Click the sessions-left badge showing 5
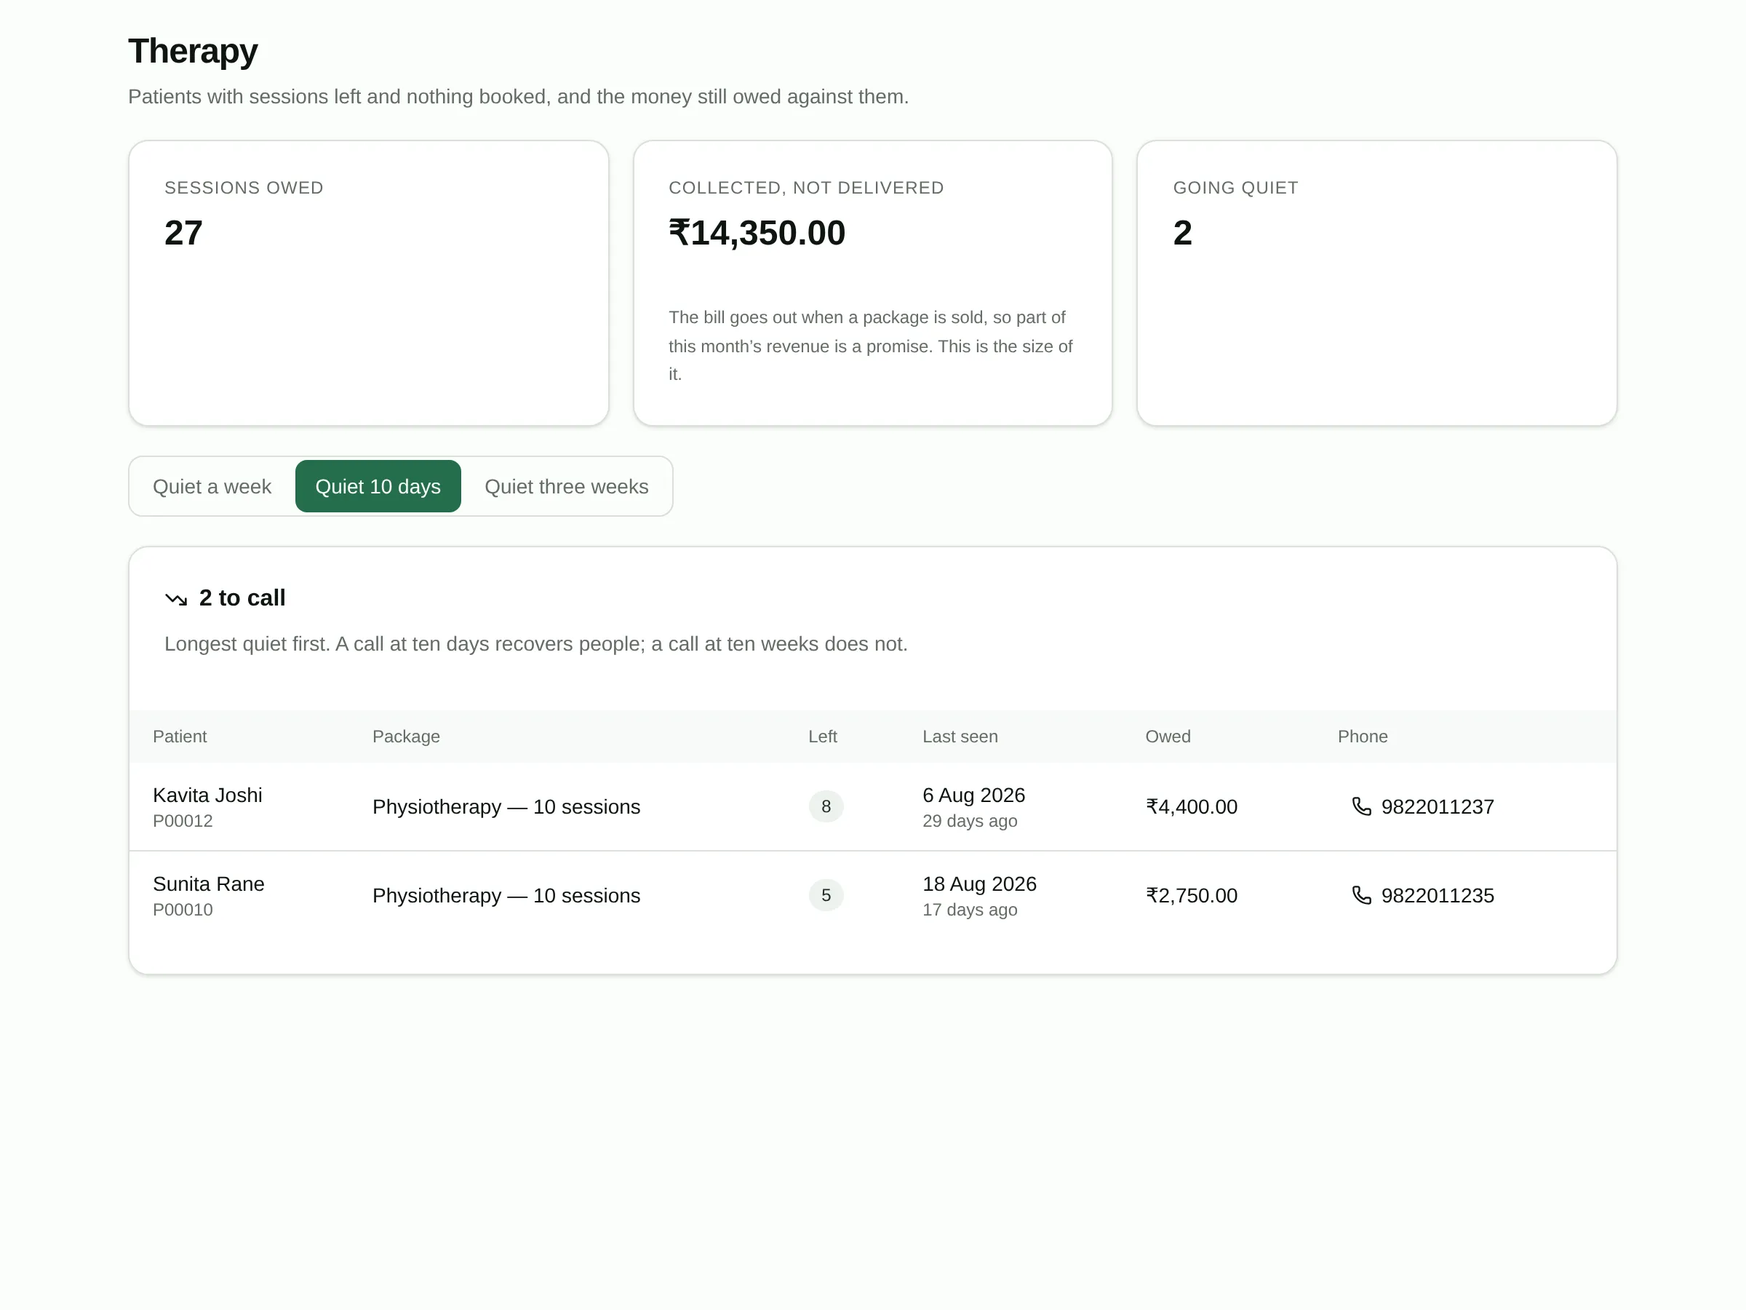 pos(826,894)
